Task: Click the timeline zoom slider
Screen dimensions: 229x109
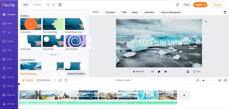Action: [x=208, y=80]
